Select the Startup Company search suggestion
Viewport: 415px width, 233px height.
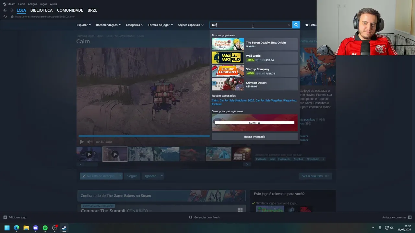click(x=255, y=71)
